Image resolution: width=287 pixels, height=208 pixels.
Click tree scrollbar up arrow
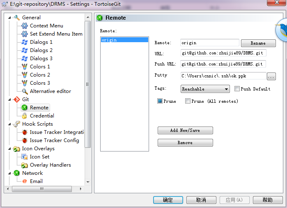tap(88, 17)
